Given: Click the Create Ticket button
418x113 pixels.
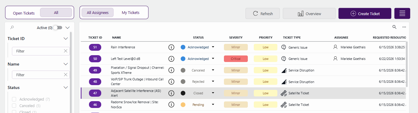Looking at the screenshot, I should [365, 14].
